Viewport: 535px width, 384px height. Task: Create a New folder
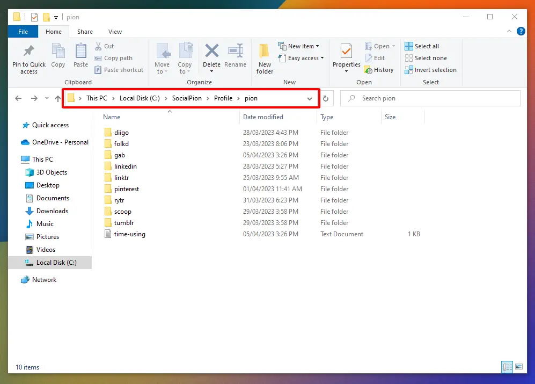(265, 59)
